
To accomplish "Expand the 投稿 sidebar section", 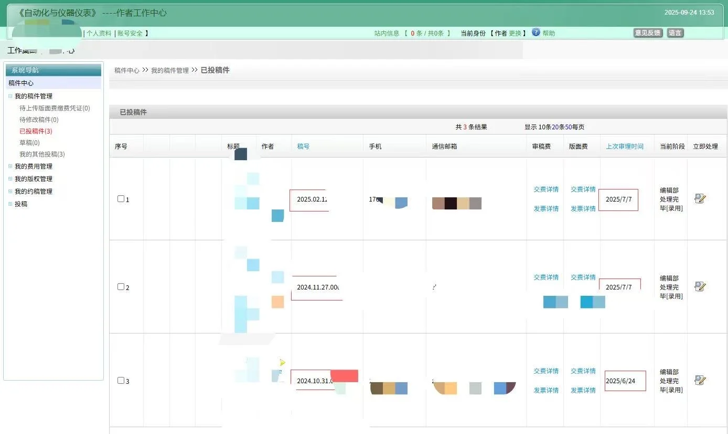I will click(x=10, y=204).
